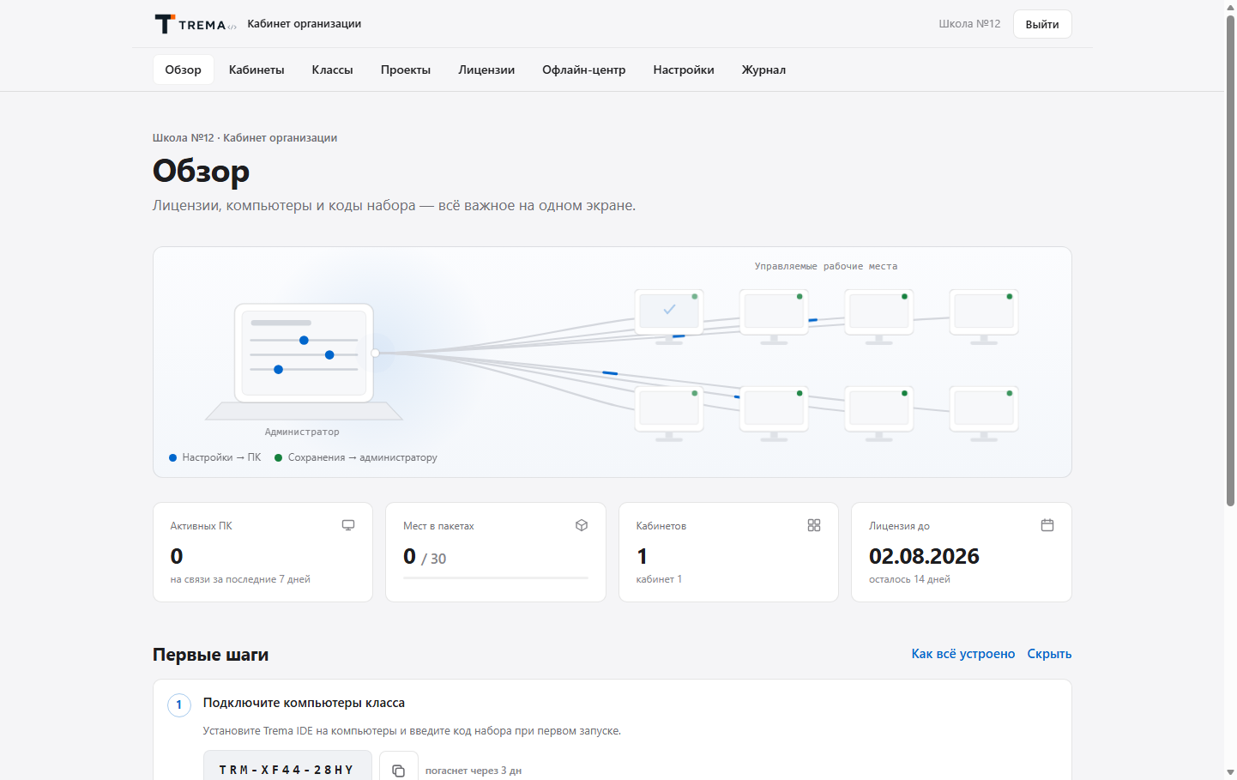Open the Журнал tab
Image resolution: width=1237 pixels, height=780 pixels.
point(763,70)
